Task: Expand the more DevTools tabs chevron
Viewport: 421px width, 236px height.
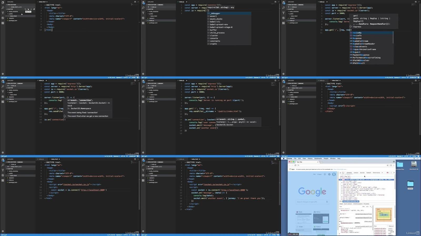Action: point(382,173)
